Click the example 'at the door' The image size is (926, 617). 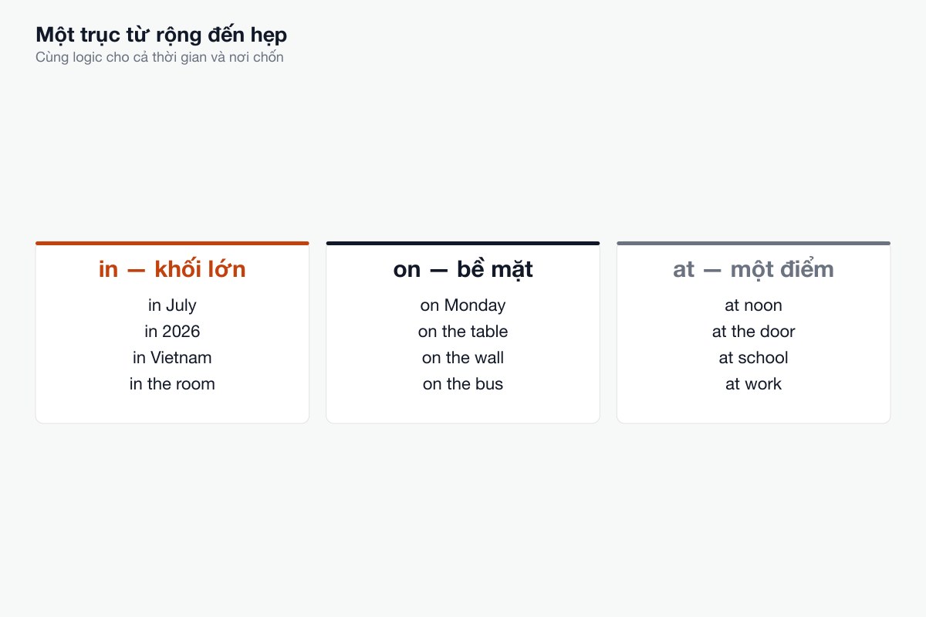[753, 332]
